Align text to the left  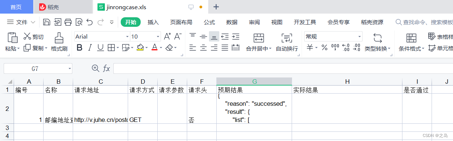pos(192,48)
